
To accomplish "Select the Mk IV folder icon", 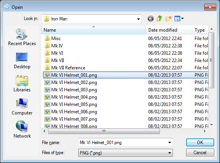I will click(x=47, y=45).
